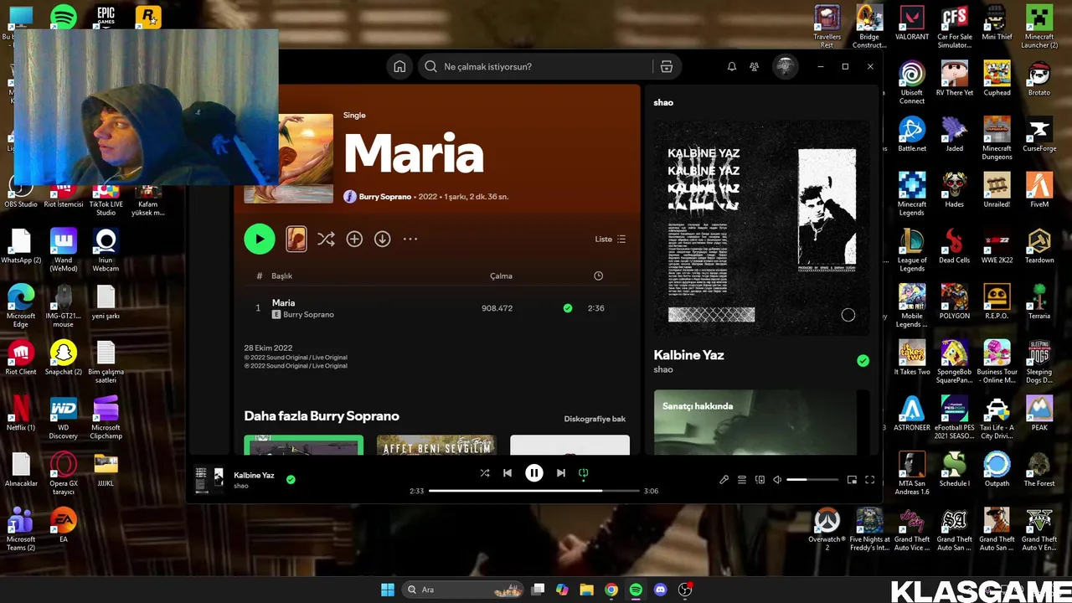Viewport: 1072px width, 603px height.
Task: Open Discord from the taskbar
Action: 660,590
